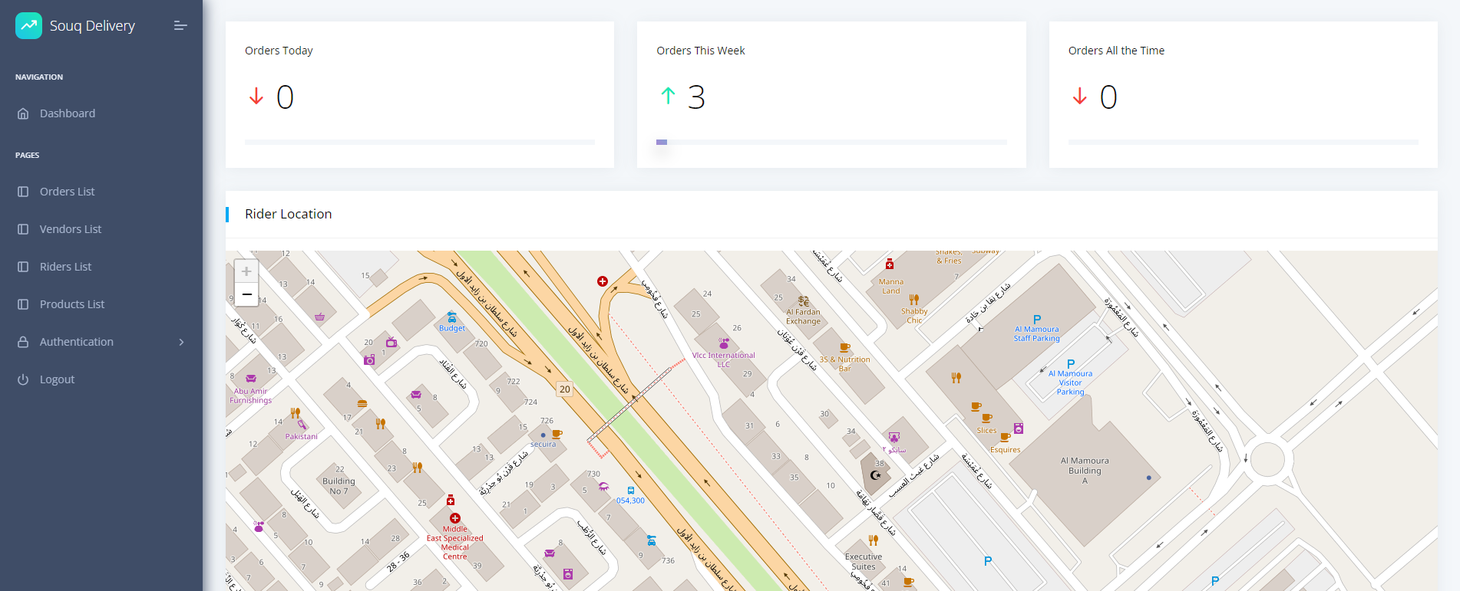Click the Budget car rental map marker
The image size is (1460, 591).
point(452,317)
